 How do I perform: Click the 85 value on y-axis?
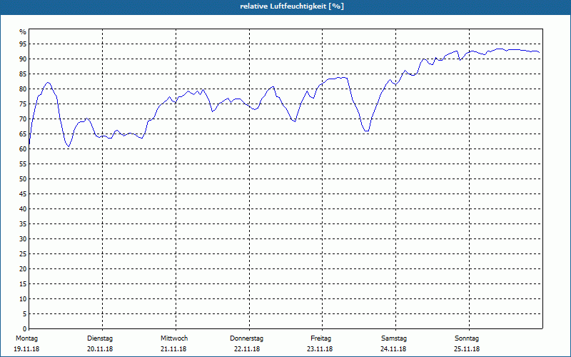point(23,74)
